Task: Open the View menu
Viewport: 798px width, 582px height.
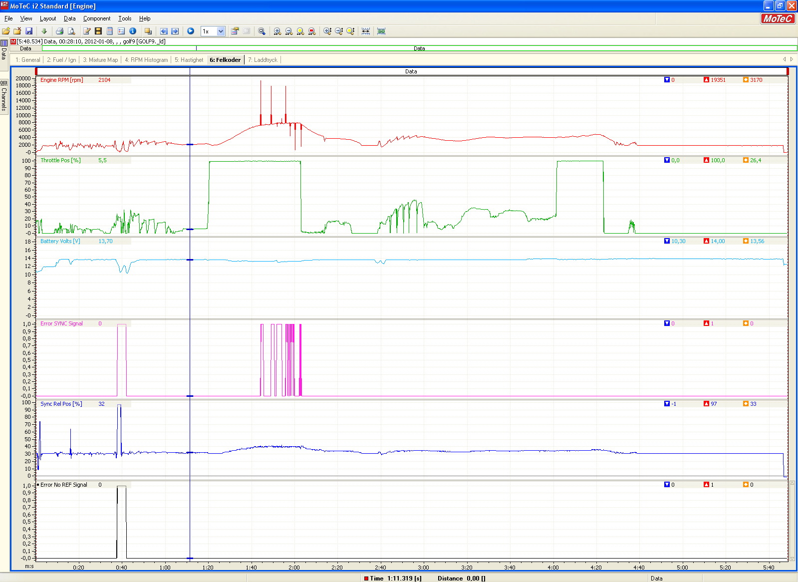Action: tap(26, 18)
